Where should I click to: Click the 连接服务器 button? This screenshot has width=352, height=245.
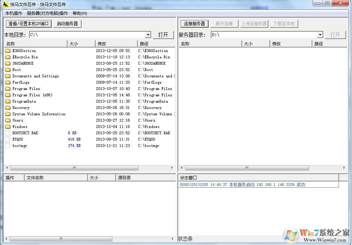(x=195, y=24)
